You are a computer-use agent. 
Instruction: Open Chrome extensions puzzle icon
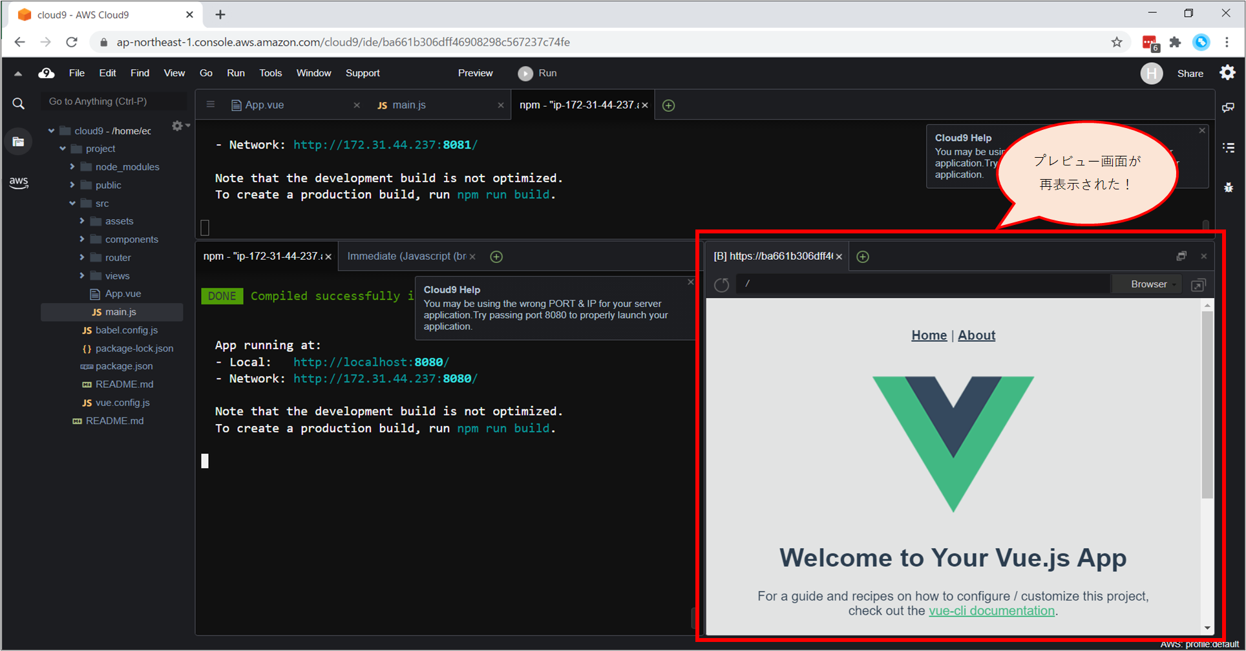[x=1175, y=43]
